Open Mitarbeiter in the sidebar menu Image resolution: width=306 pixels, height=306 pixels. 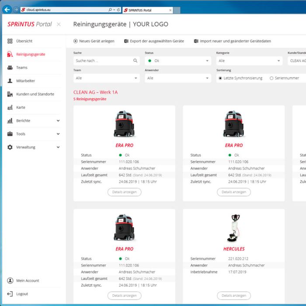point(25,81)
